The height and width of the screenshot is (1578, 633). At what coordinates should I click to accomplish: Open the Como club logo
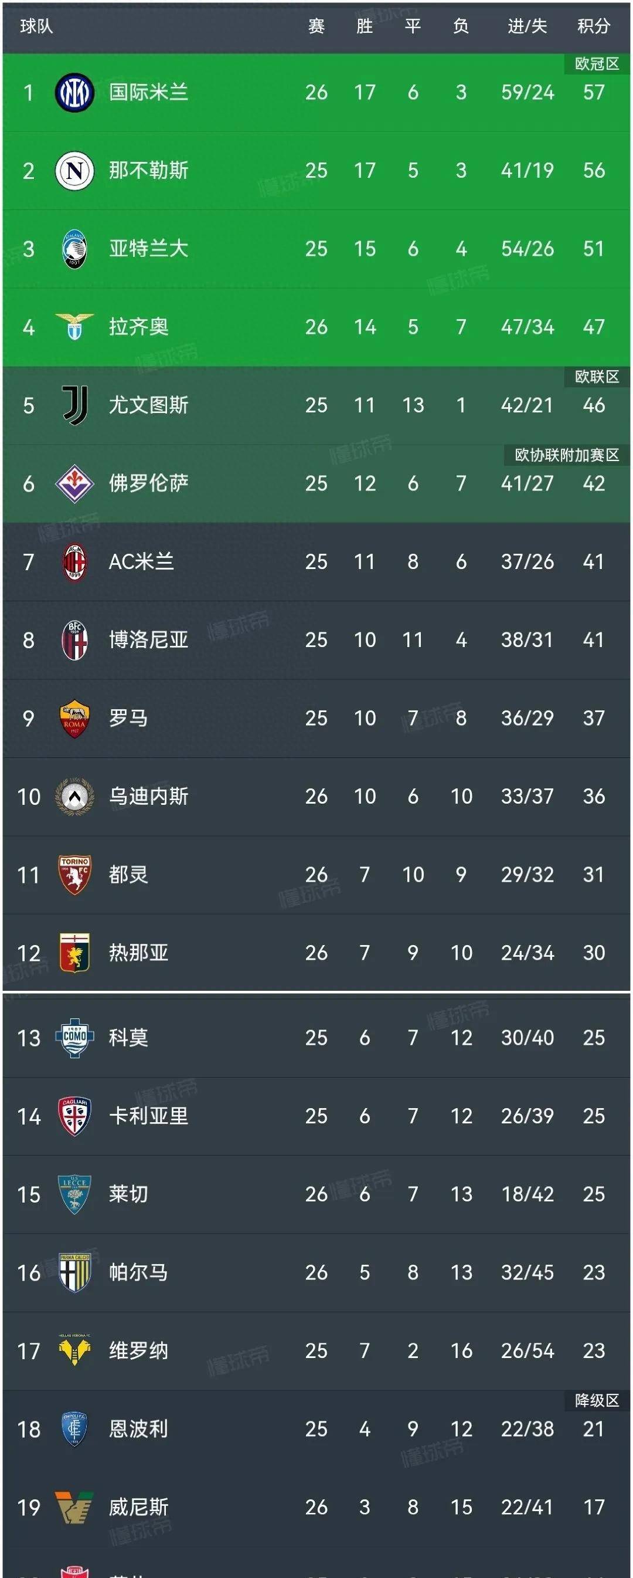pyautogui.click(x=74, y=1038)
